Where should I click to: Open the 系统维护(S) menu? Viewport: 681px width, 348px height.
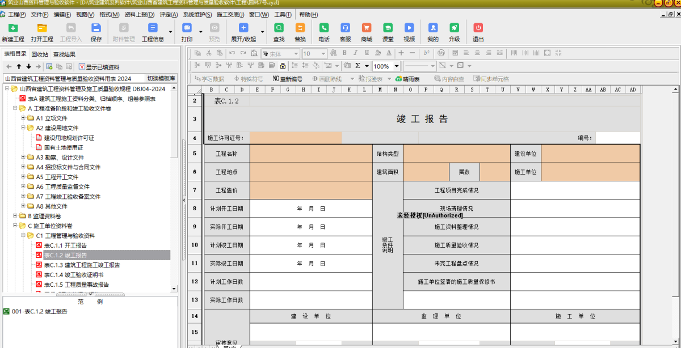[x=197, y=14]
